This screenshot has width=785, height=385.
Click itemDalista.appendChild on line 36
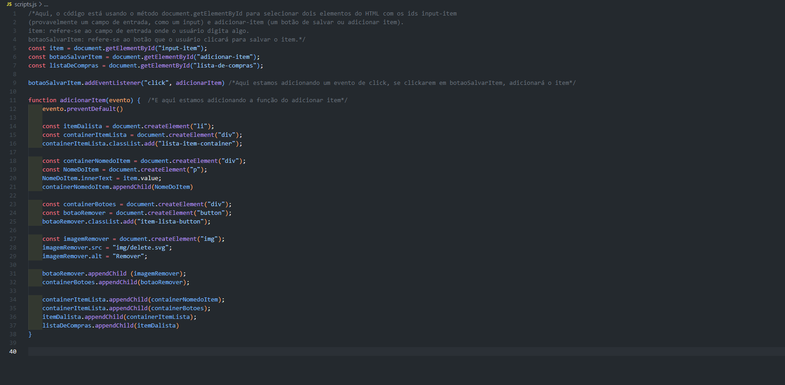click(x=83, y=317)
